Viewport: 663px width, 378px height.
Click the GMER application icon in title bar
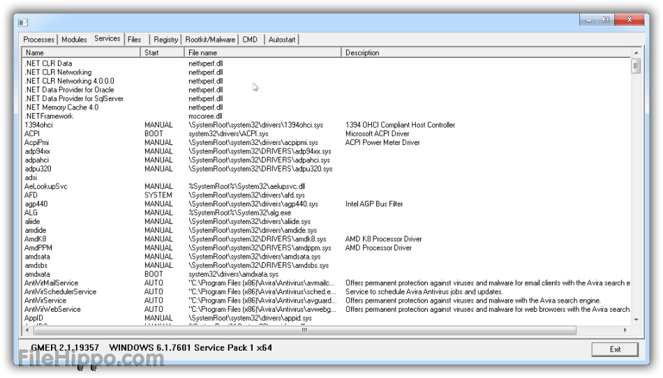pyautogui.click(x=23, y=22)
